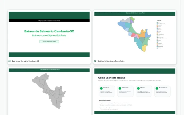Click the purple neighborhood on the colored map
184x115 pixels.
coord(132,21)
